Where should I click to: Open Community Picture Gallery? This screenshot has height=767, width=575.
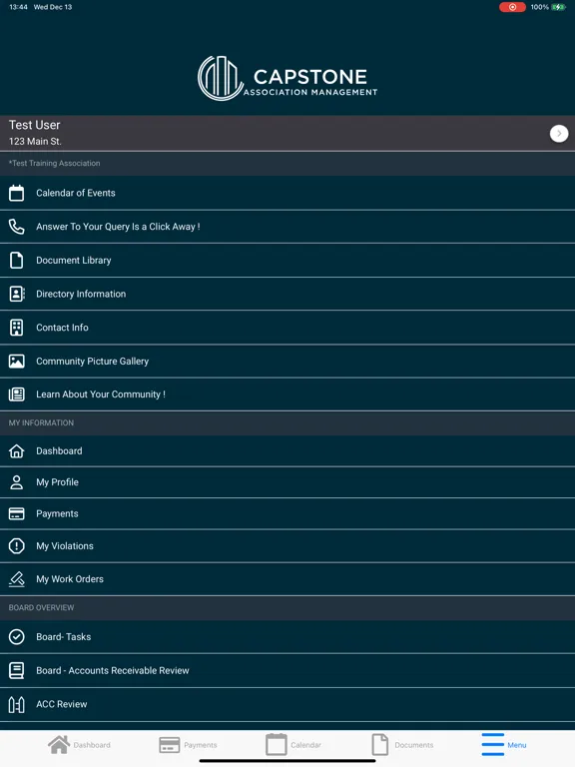pyautogui.click(x=287, y=361)
